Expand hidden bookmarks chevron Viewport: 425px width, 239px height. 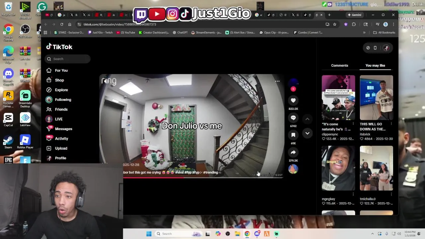click(x=364, y=33)
